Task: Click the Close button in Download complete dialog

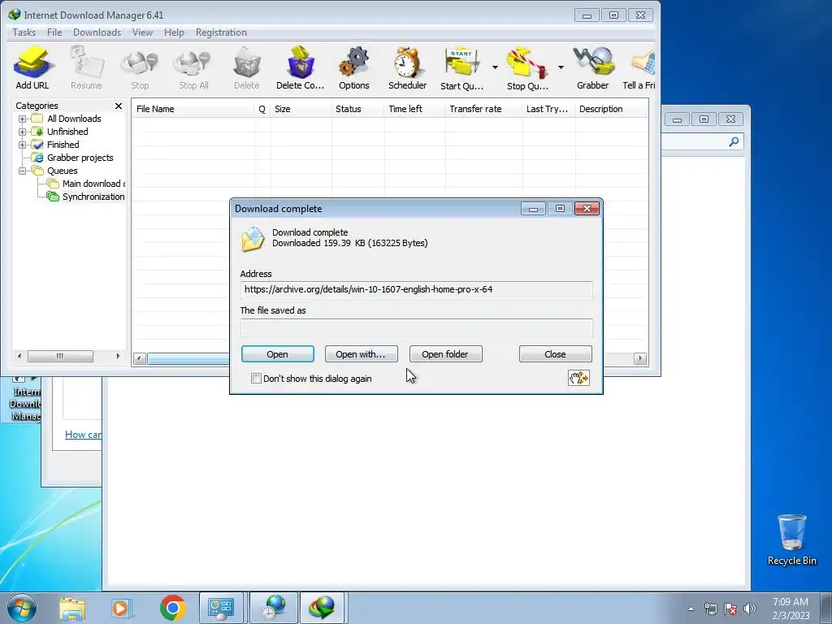Action: click(555, 354)
